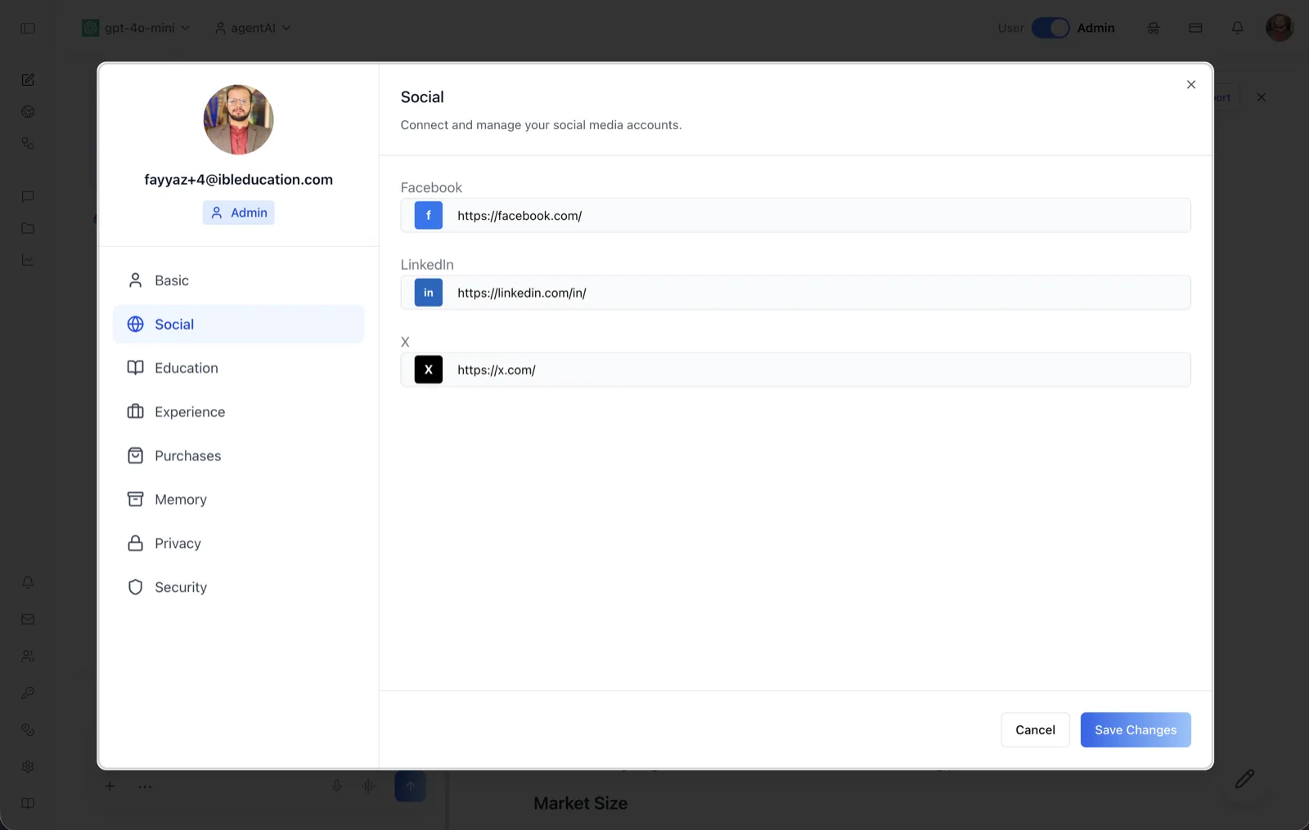The height and width of the screenshot is (830, 1309).
Task: Click the plus icon in chat input
Action: pyautogui.click(x=110, y=786)
